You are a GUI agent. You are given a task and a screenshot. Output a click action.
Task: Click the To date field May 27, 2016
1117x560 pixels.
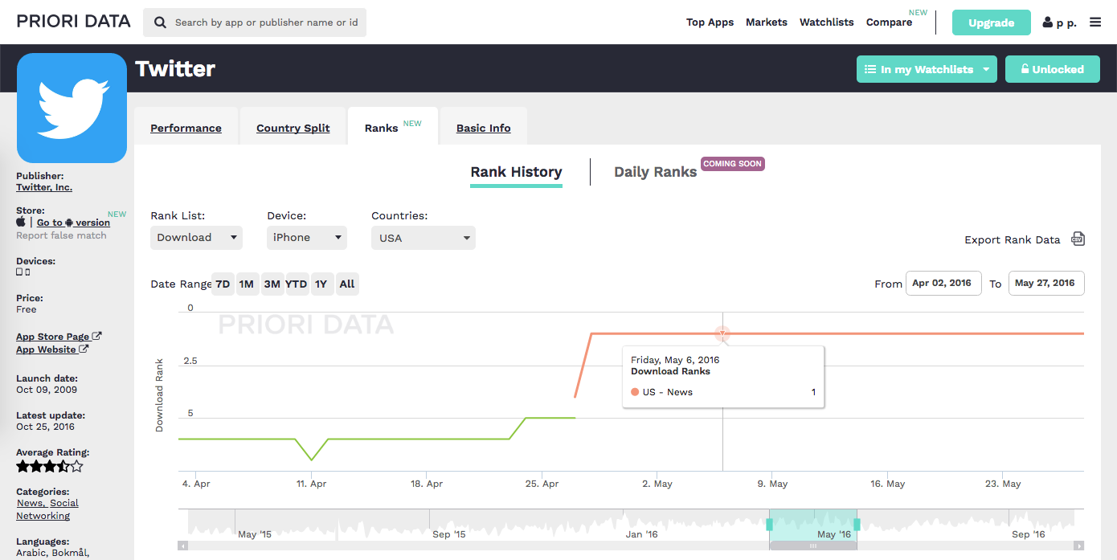[x=1046, y=283]
